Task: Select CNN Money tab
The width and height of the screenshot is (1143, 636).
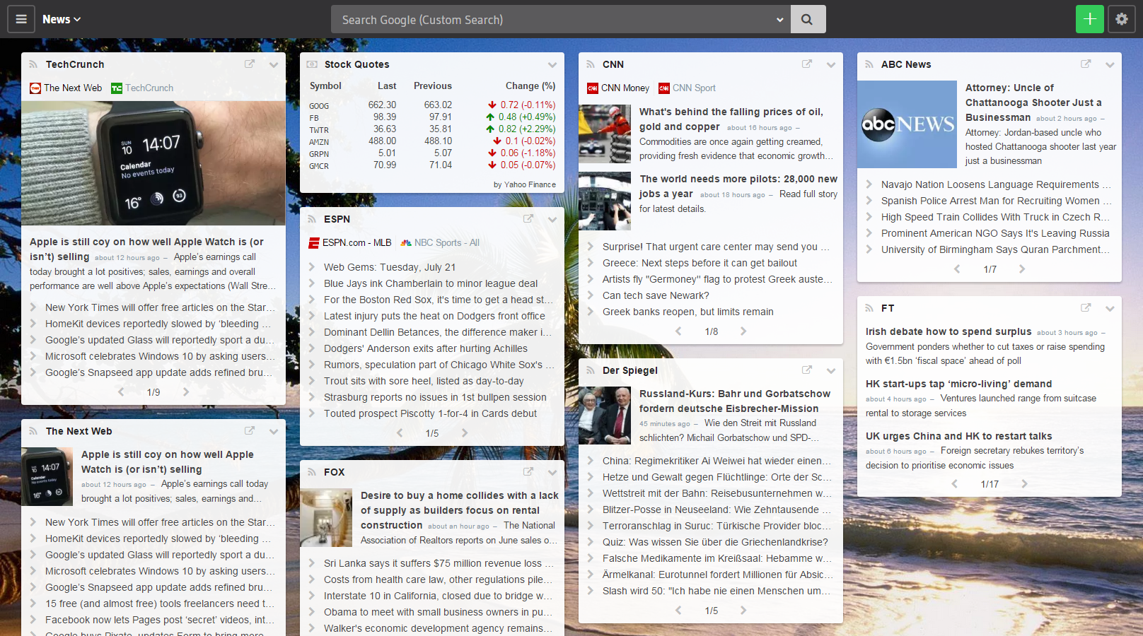Action: [618, 88]
